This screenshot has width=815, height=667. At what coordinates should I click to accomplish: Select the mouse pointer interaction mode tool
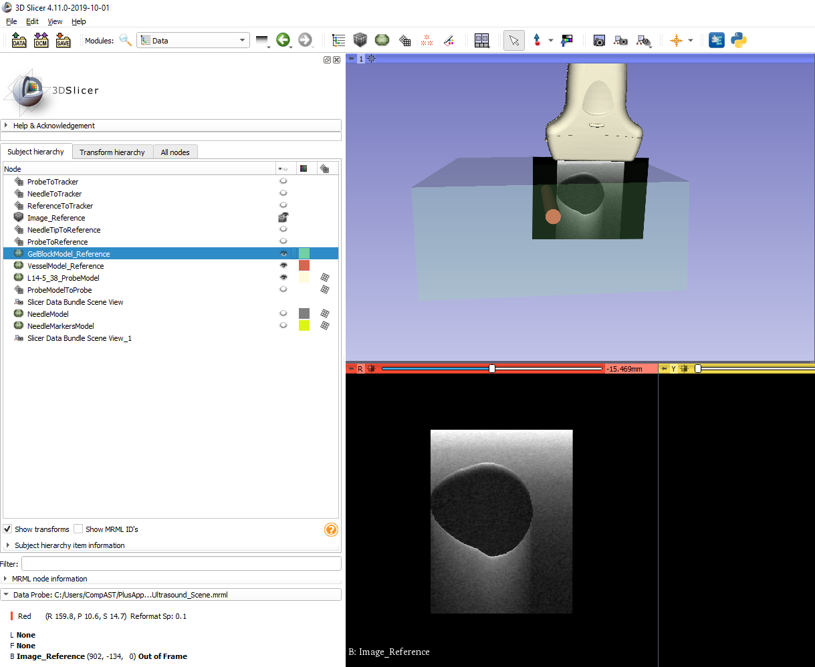(513, 40)
